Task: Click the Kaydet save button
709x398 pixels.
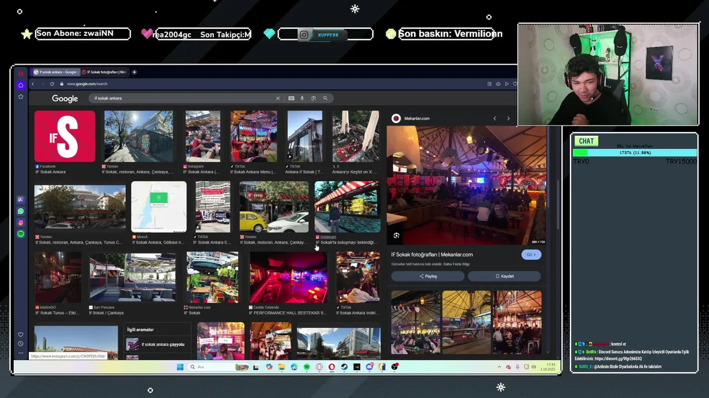Action: (505, 276)
